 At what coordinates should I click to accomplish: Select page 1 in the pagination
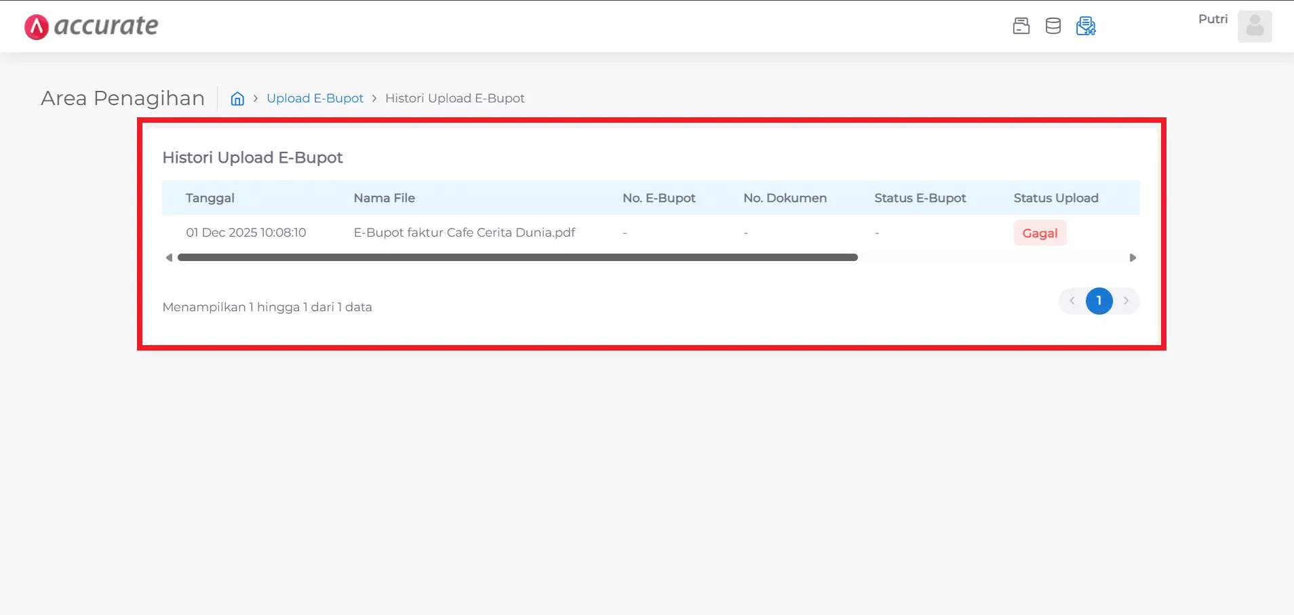pyautogui.click(x=1099, y=300)
